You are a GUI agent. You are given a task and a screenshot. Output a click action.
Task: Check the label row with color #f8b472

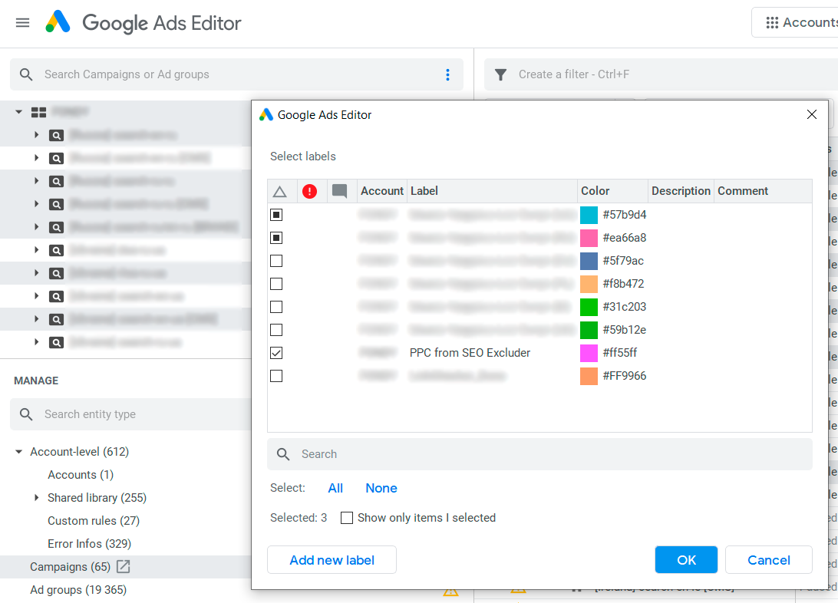click(x=276, y=284)
